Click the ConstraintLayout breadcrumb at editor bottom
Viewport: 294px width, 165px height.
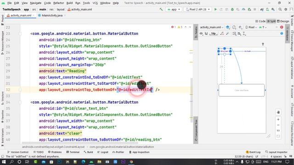pyautogui.click(x=53, y=147)
